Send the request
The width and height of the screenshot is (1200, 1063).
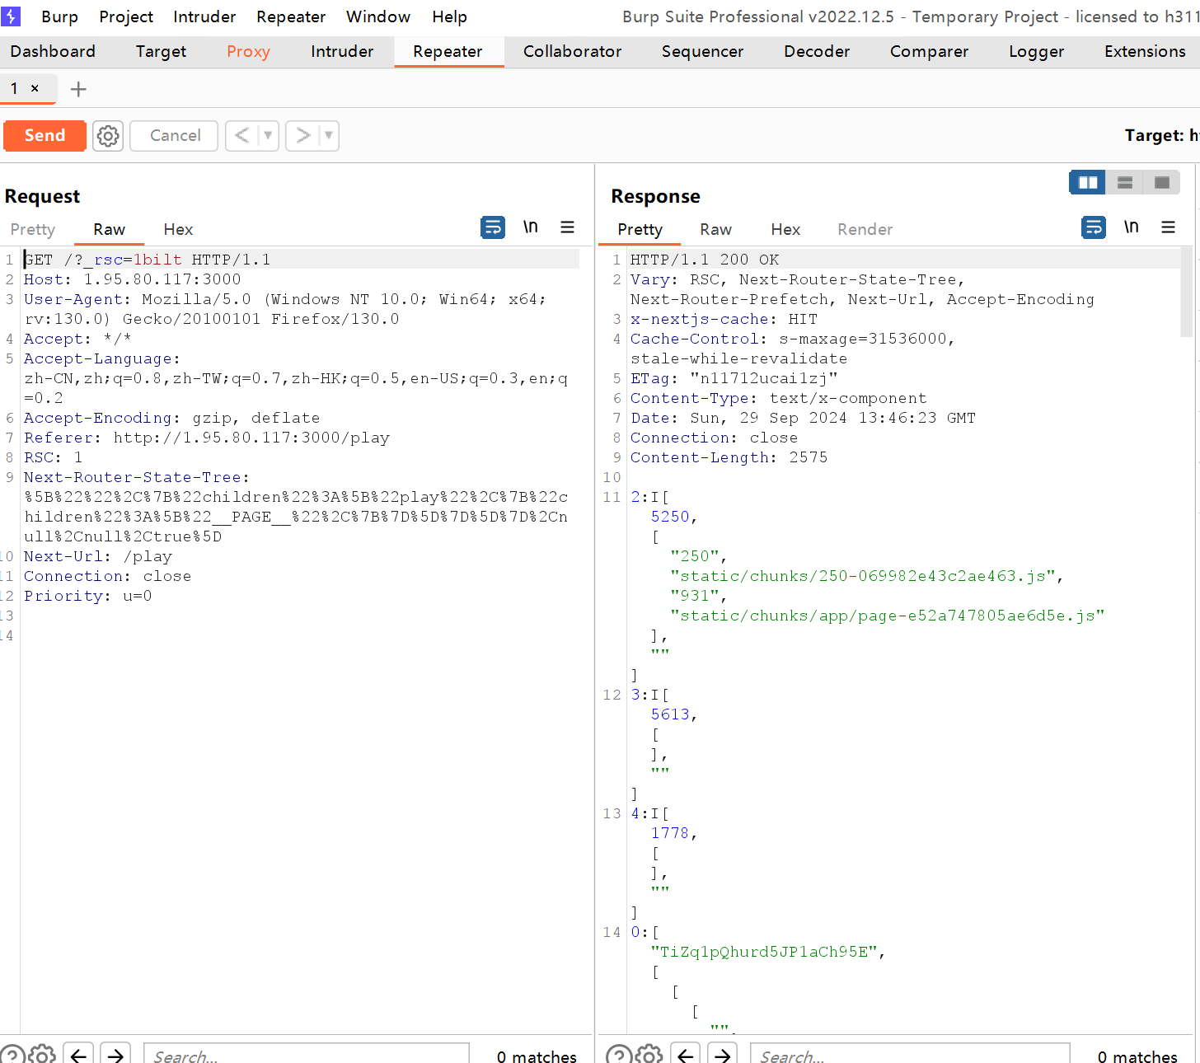[45, 136]
